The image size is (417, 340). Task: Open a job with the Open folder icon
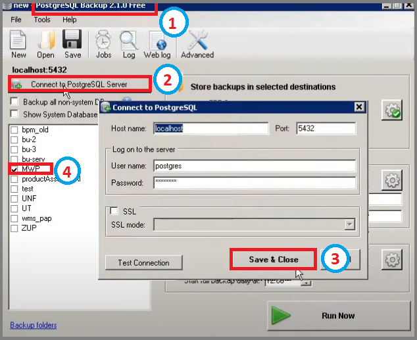pos(46,44)
